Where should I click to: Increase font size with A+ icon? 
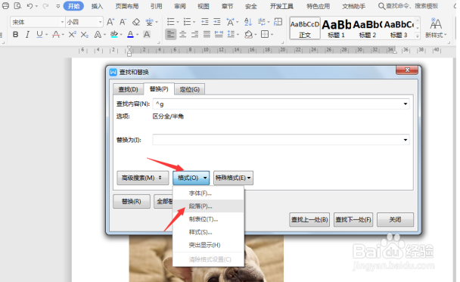point(110,22)
